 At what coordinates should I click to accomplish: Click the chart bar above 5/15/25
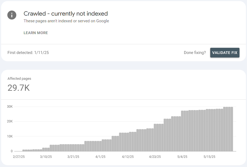209,130
